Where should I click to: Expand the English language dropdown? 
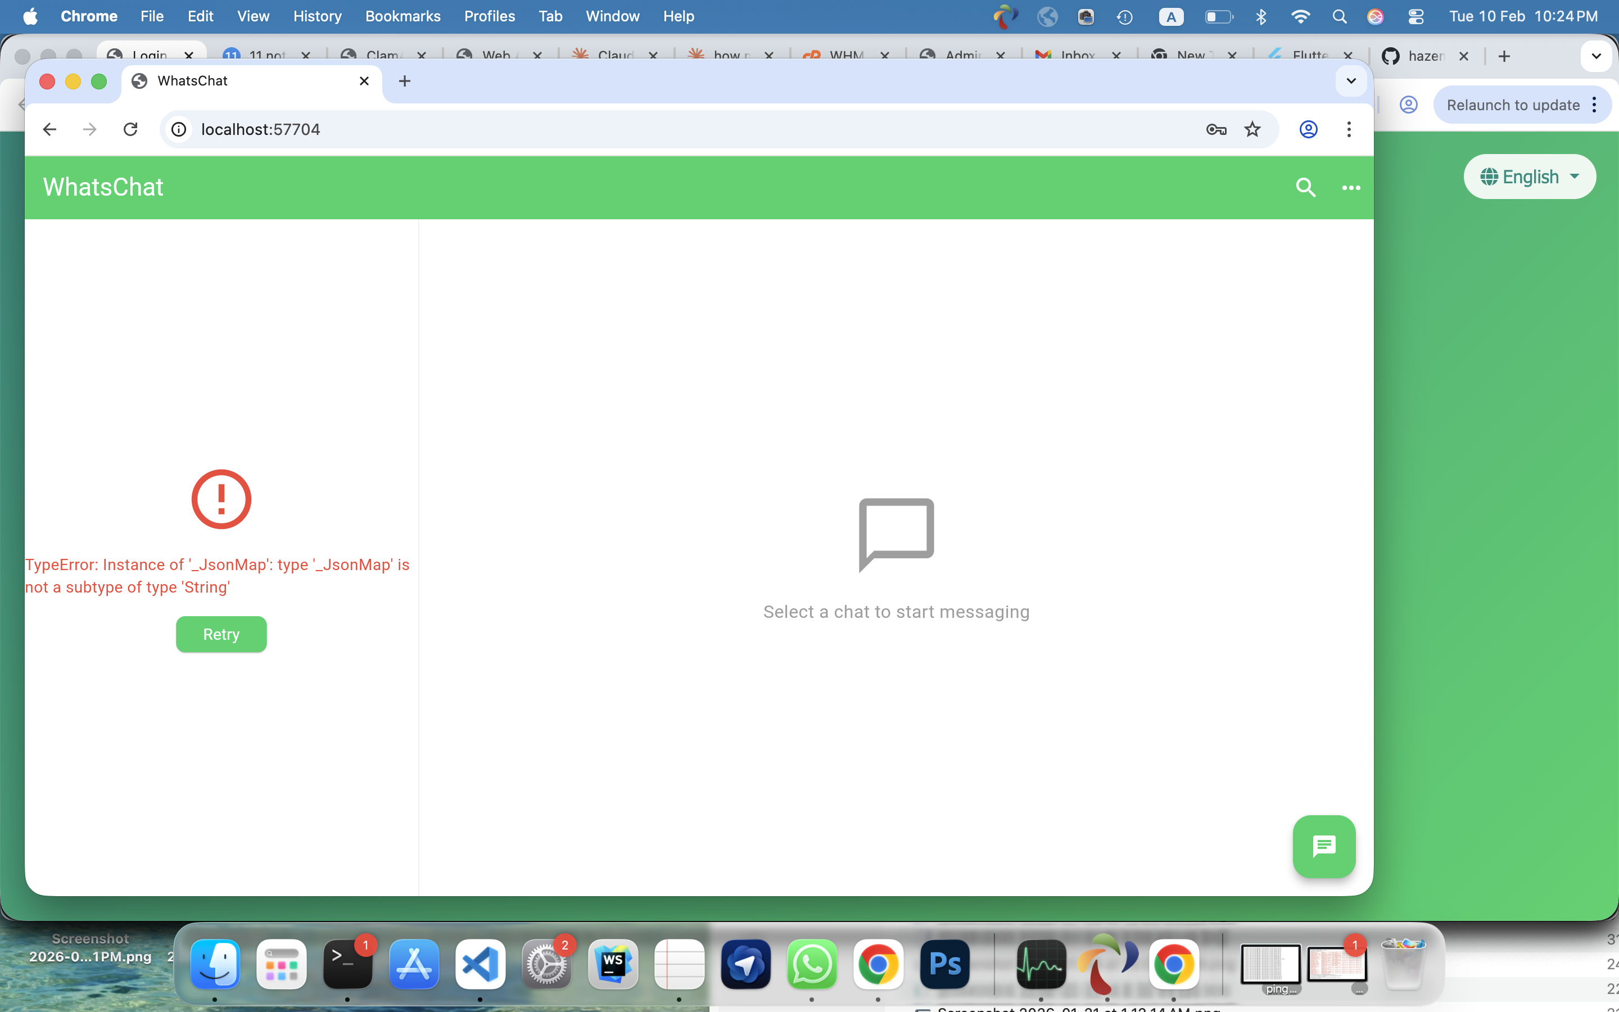1530,177
